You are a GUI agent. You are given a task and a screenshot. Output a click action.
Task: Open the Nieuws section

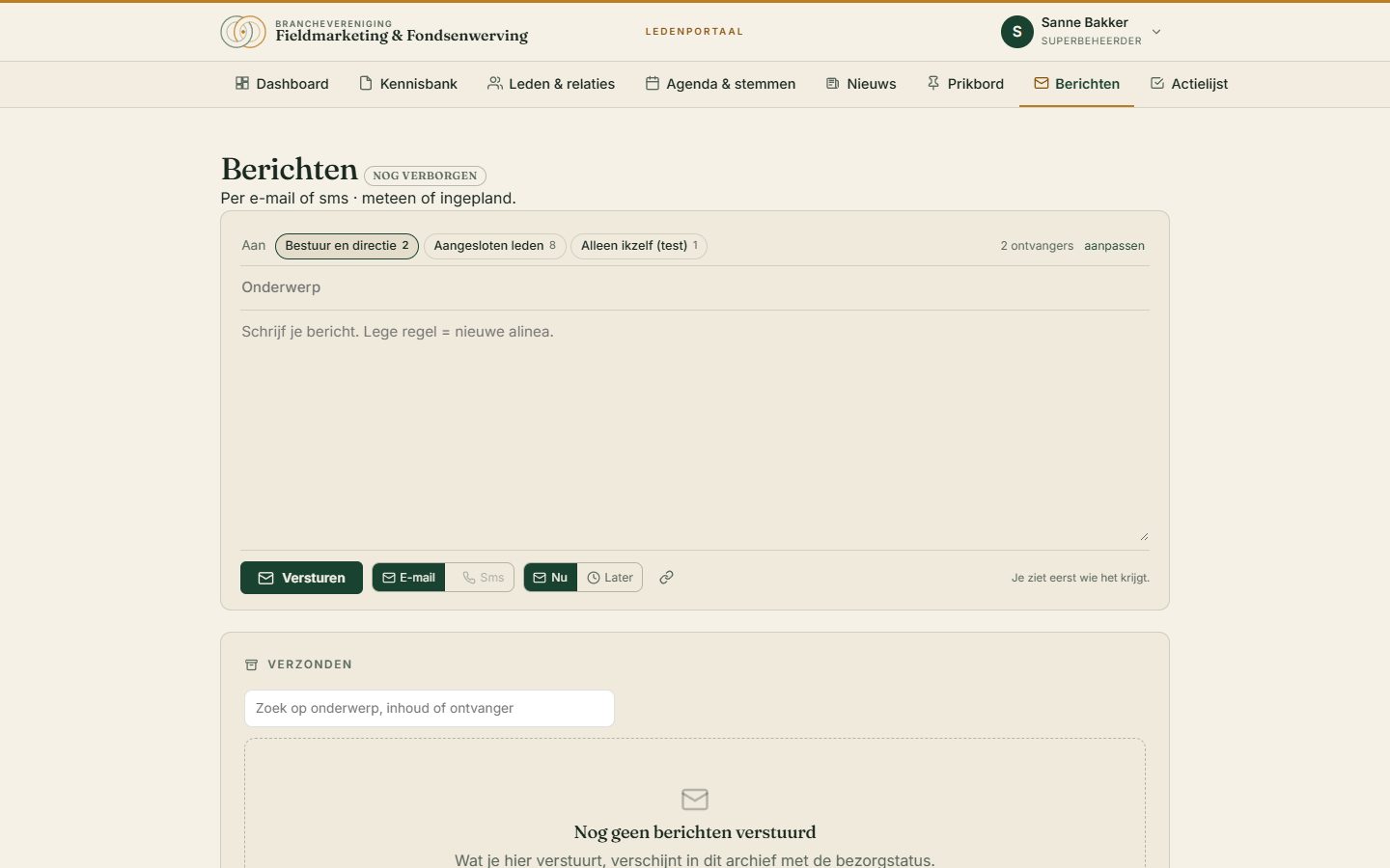coord(861,84)
